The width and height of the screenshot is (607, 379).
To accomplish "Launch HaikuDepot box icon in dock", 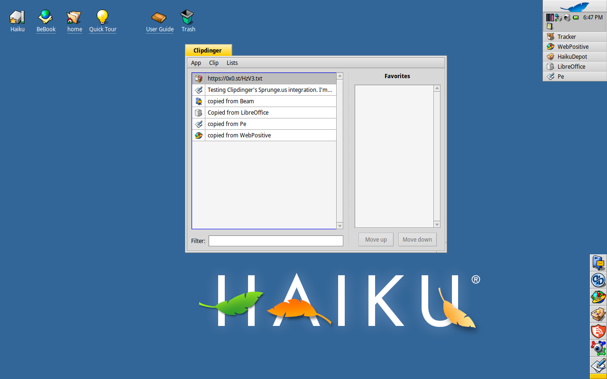I will point(598,314).
